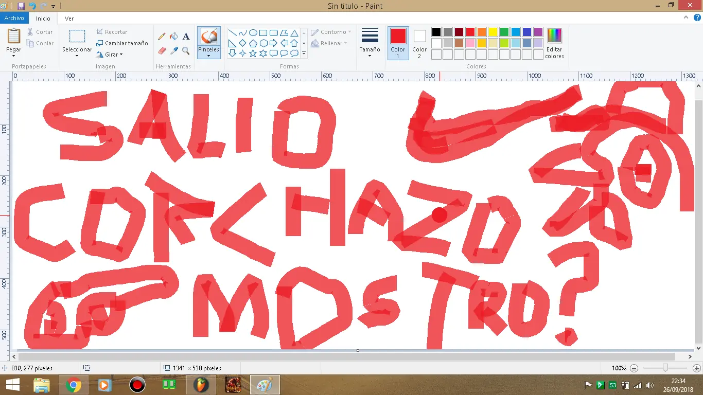Viewport: 703px width, 395px height.
Task: Switch to the Ver ribbon tab
Action: [x=69, y=17]
